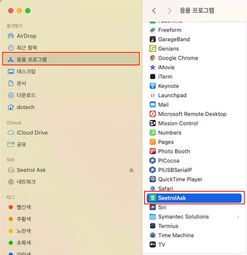The height and width of the screenshot is (255, 247).
Task: Go back with the left chevron
Action: pyautogui.click(x=154, y=11)
